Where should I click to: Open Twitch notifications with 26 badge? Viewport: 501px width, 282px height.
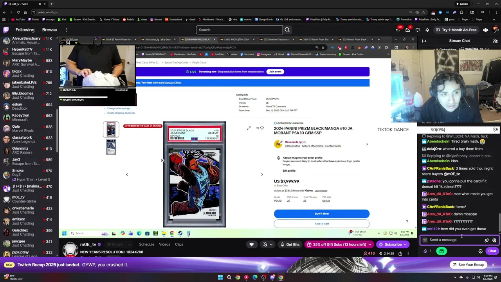[x=398, y=30]
